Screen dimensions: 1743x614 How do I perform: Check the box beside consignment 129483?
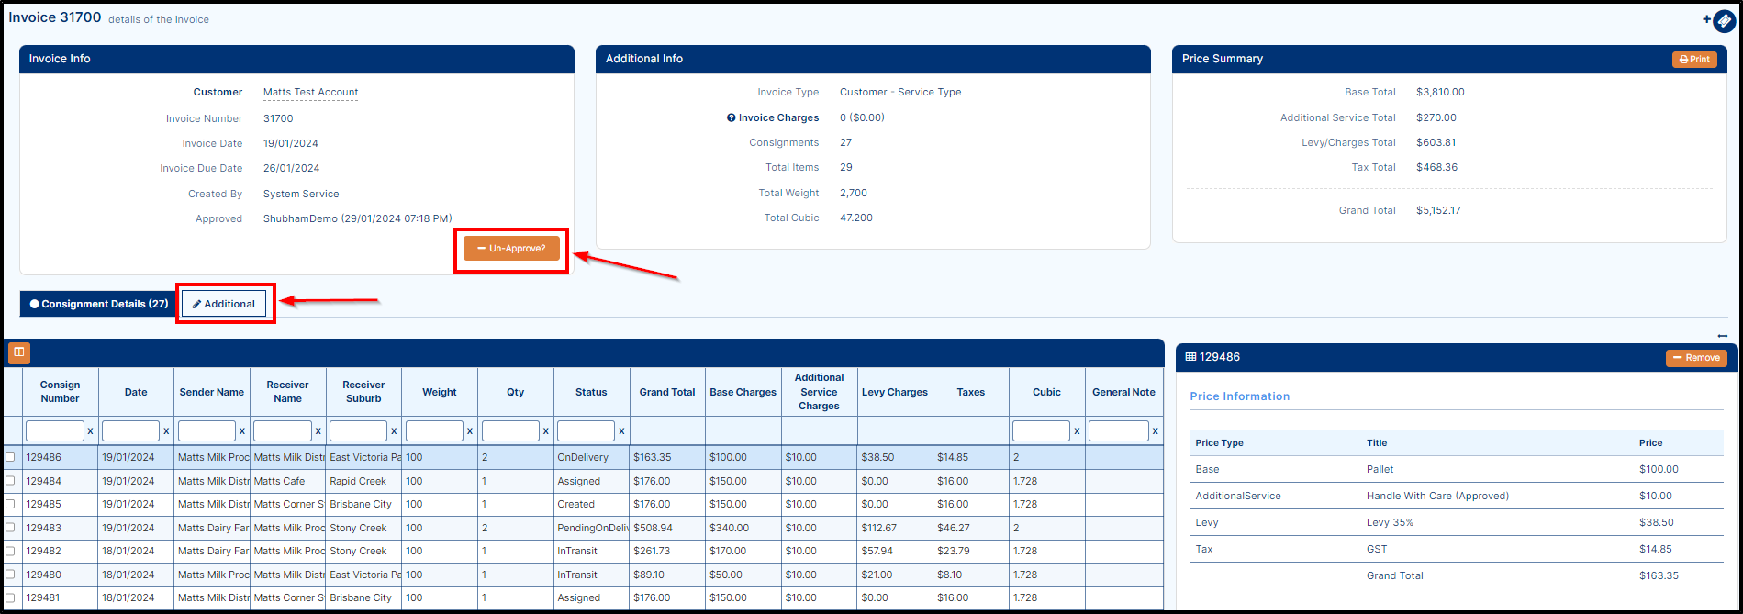pyautogui.click(x=10, y=528)
